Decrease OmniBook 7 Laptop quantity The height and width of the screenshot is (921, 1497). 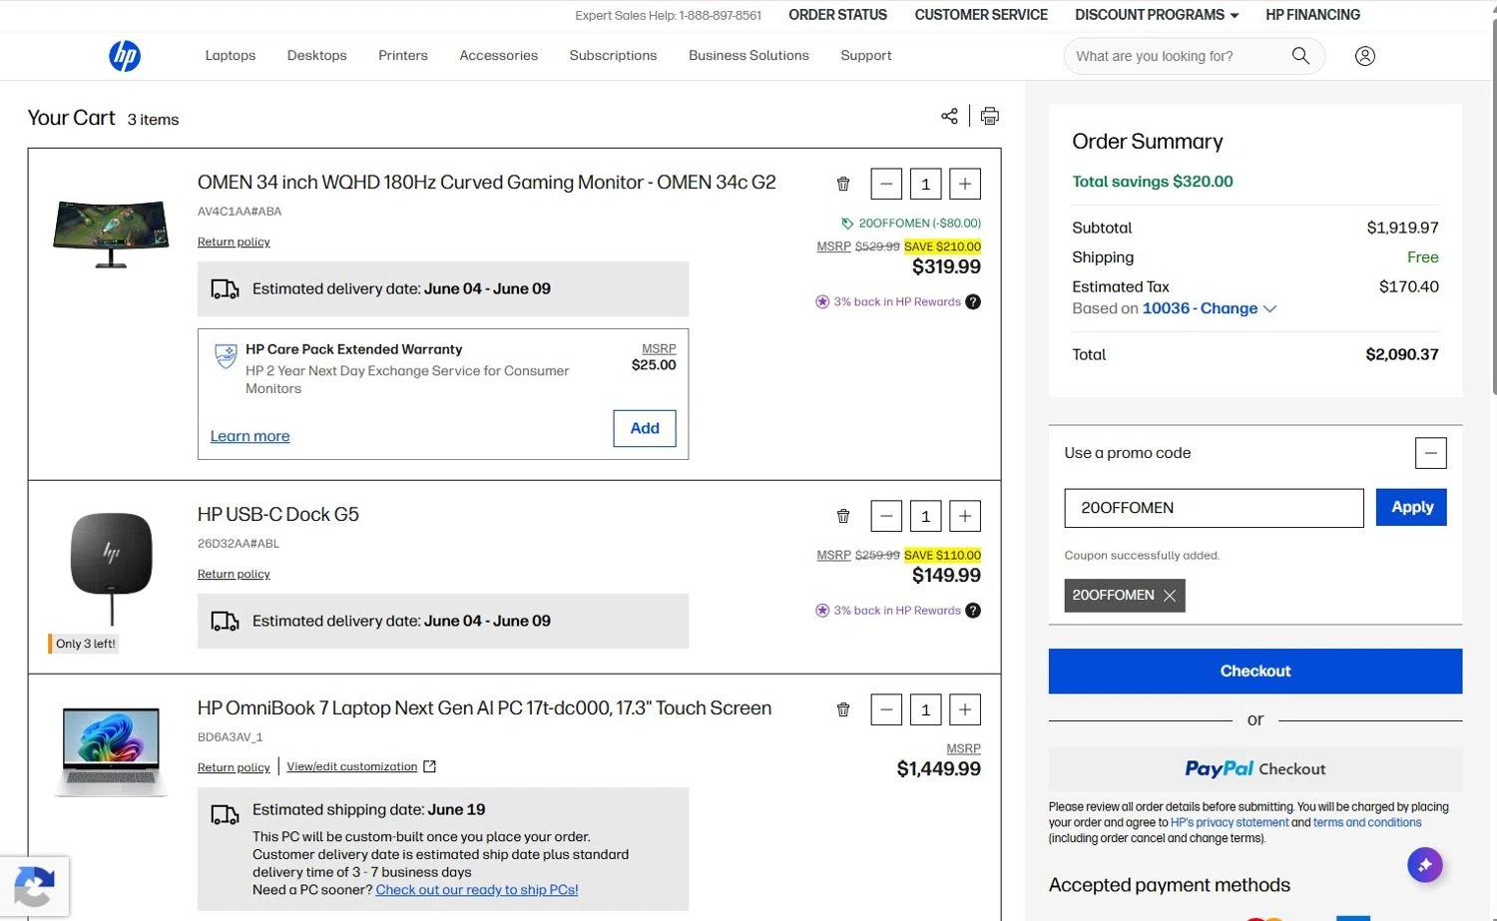click(886, 709)
